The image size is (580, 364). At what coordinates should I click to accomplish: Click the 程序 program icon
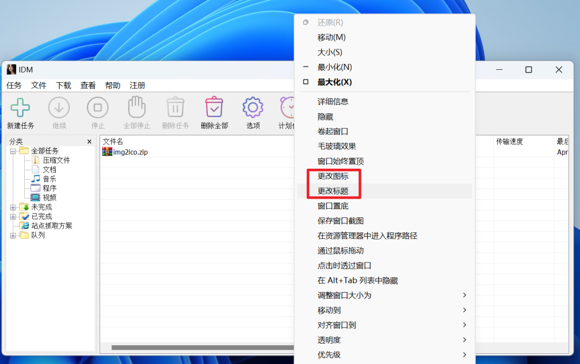pyautogui.click(x=35, y=188)
